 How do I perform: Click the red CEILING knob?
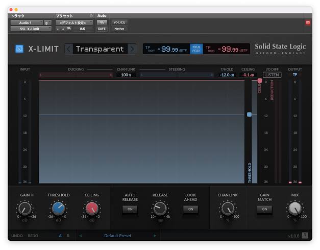click(92, 209)
